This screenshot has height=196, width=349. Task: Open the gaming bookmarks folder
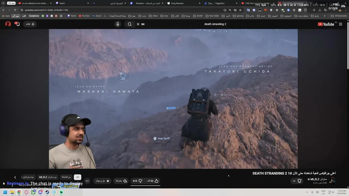tap(238, 16)
